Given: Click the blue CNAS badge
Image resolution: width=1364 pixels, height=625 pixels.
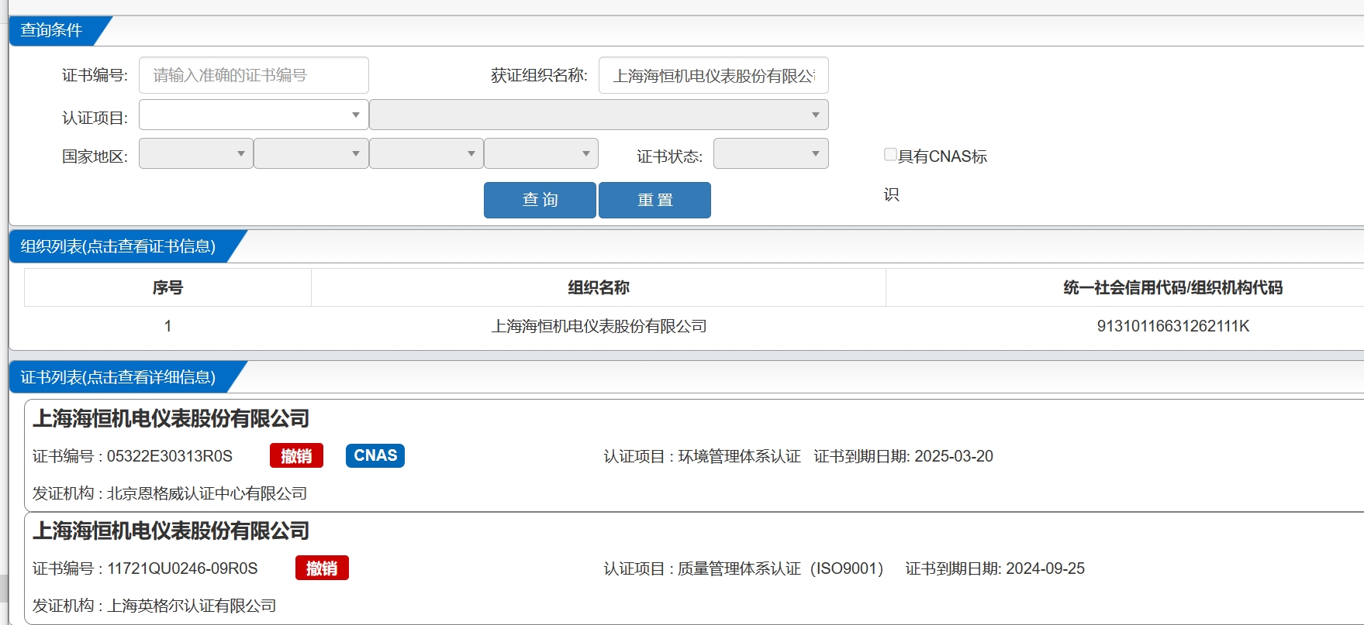Looking at the screenshot, I should click(x=375, y=455).
